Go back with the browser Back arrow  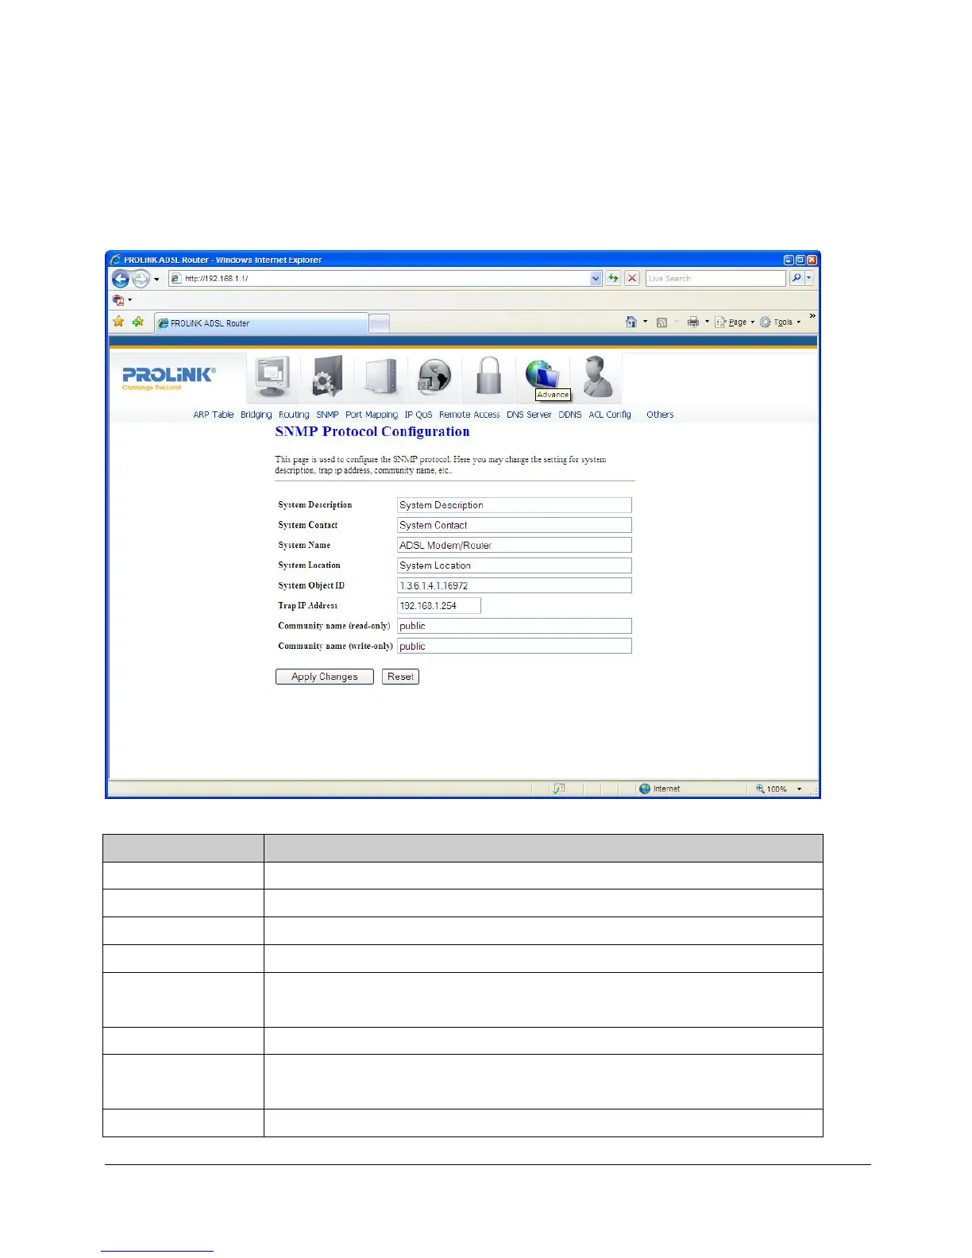tap(121, 279)
